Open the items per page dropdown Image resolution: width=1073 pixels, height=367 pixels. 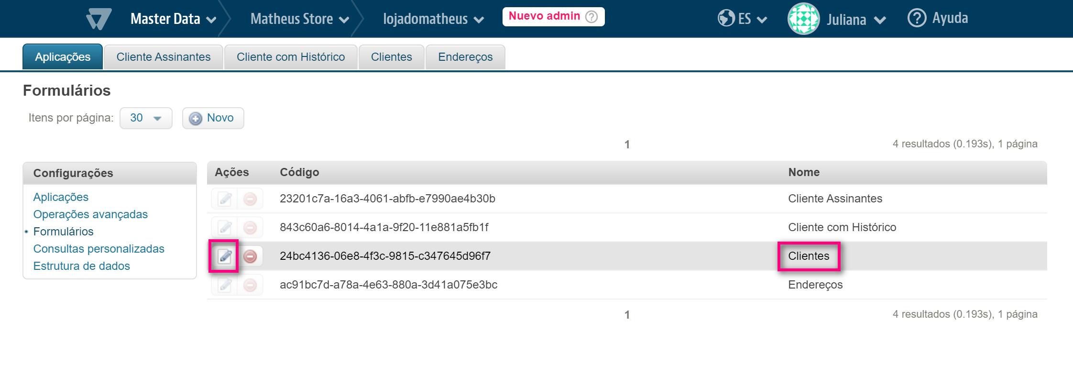click(146, 118)
